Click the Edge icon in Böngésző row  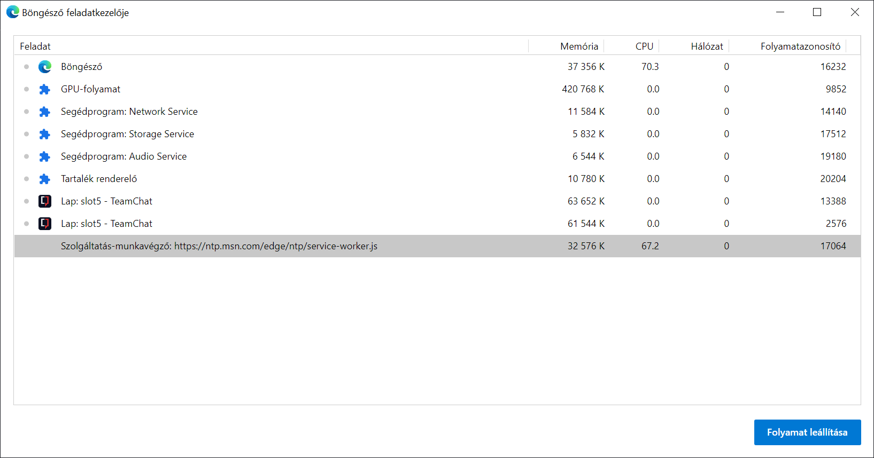[45, 67]
